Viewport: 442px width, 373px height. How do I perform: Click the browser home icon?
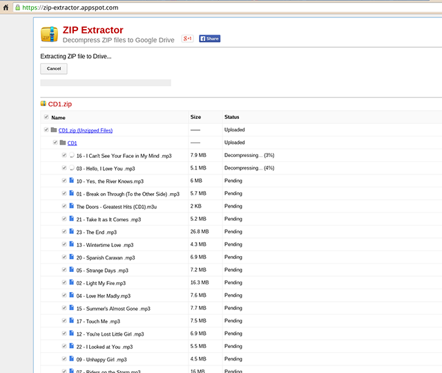click(x=6, y=8)
